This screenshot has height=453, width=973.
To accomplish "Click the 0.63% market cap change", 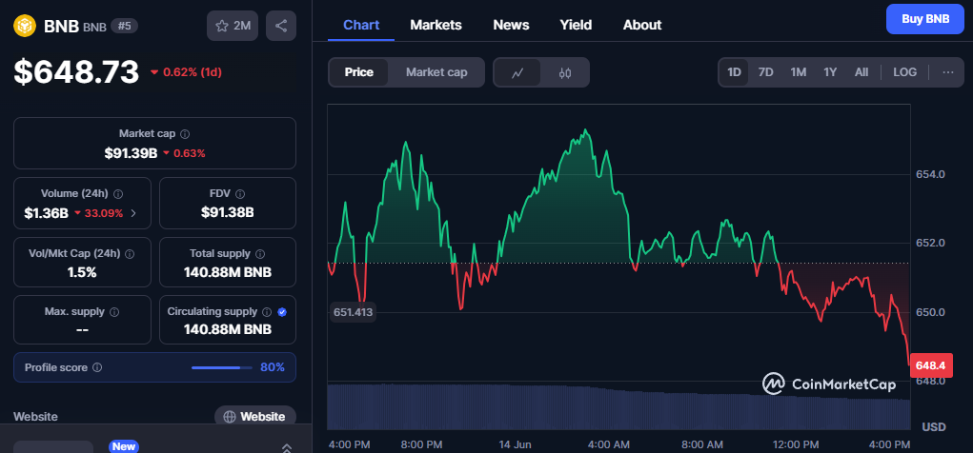I will pyautogui.click(x=189, y=153).
